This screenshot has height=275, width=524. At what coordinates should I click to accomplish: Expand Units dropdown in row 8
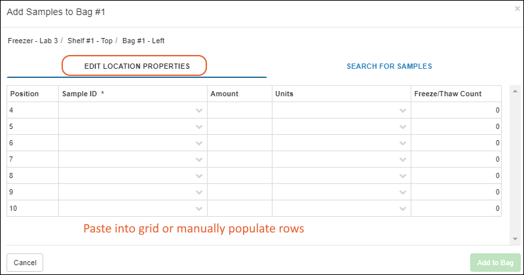(403, 175)
